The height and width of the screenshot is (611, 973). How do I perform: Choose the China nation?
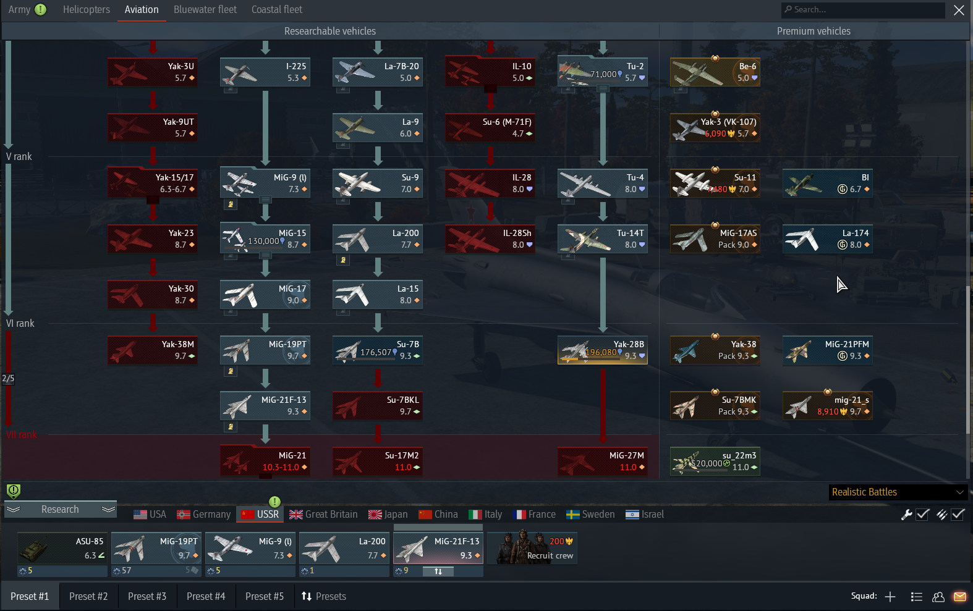pyautogui.click(x=438, y=514)
